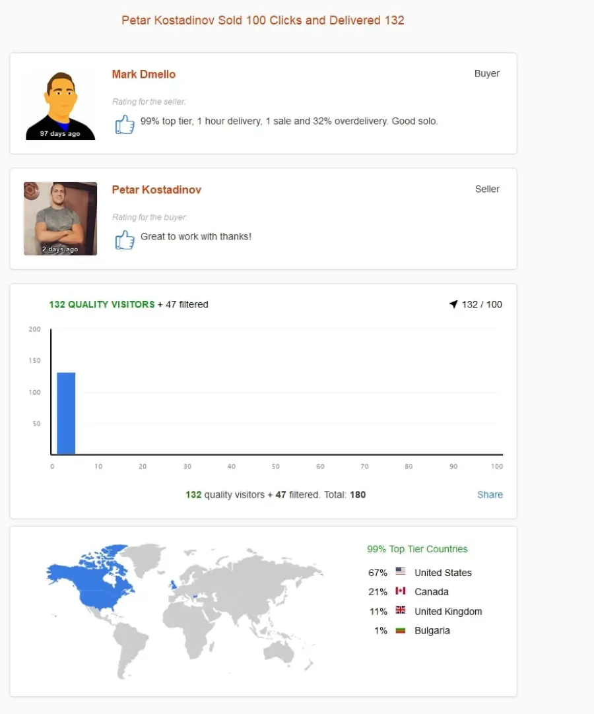Screen dimensions: 594x714
Task: Click the blue bar in the visitors chart
Action: 66,413
